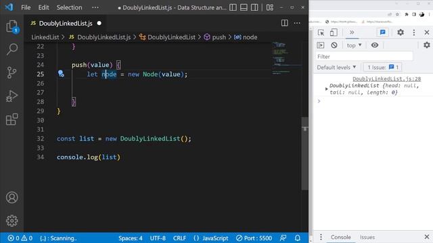The image size is (433, 243).
Task: Open Source Control view
Action: [x=12, y=72]
